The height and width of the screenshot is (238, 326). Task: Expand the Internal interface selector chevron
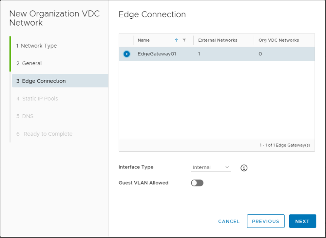(227, 167)
